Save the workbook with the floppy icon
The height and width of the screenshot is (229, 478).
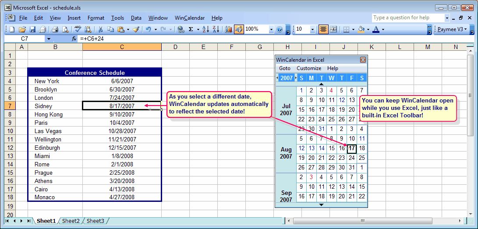point(32,29)
